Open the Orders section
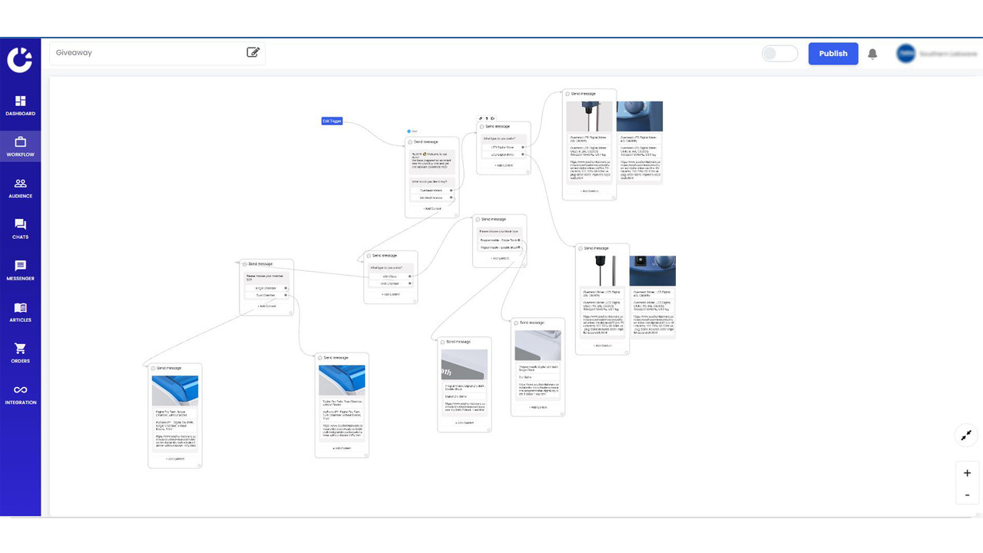Screen dimensions: 983x553 click(x=20, y=353)
